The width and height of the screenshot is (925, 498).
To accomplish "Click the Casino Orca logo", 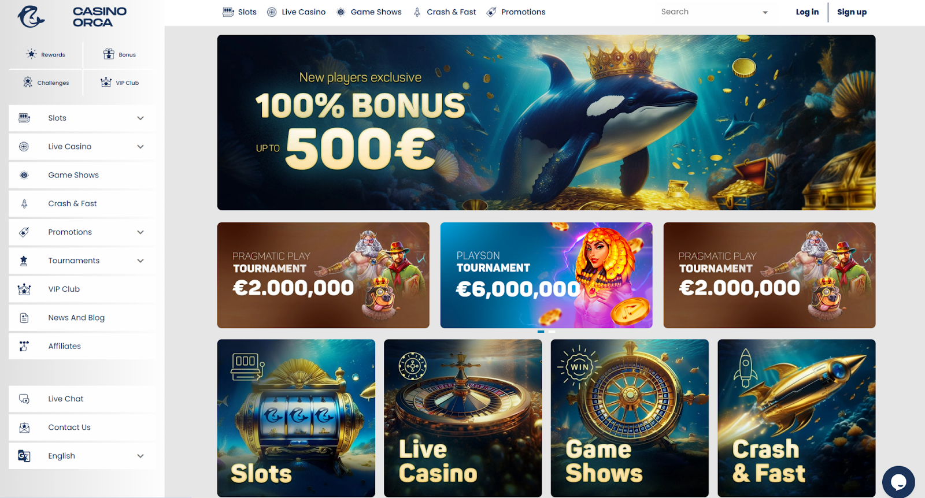I will tap(72, 17).
